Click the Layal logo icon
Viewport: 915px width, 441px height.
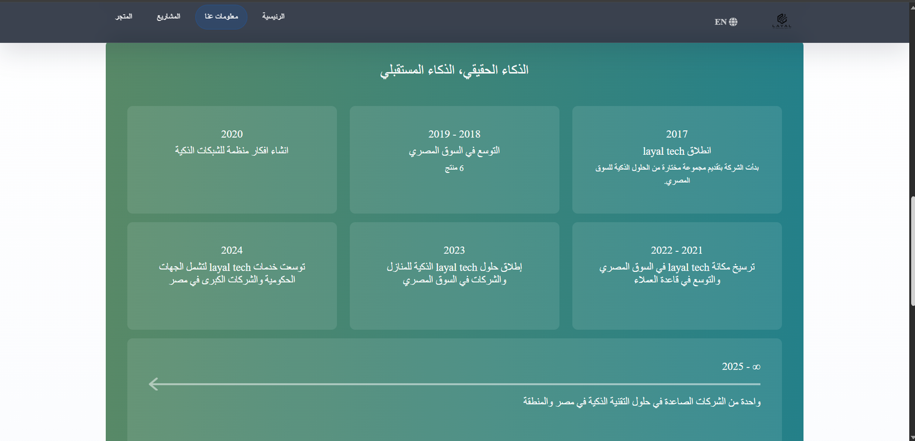(782, 21)
